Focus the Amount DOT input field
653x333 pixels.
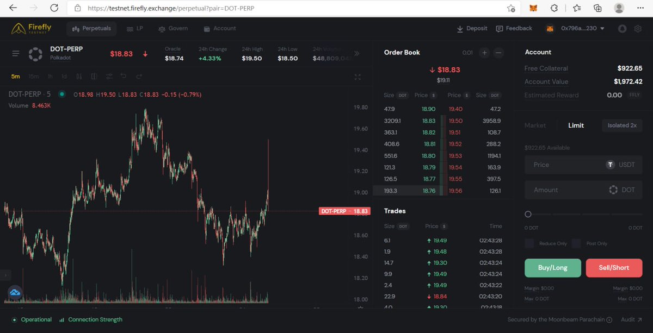click(583, 190)
